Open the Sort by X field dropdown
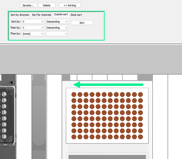Image resolution: width=182 pixels, height=159 pixels. tap(33, 21)
